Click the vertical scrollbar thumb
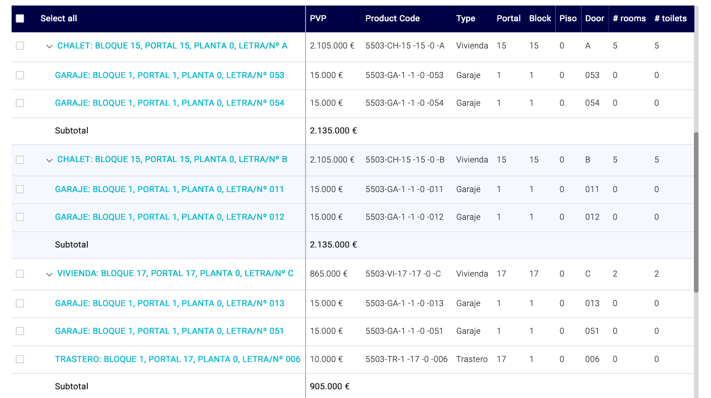The height and width of the screenshot is (398, 711). (696, 212)
